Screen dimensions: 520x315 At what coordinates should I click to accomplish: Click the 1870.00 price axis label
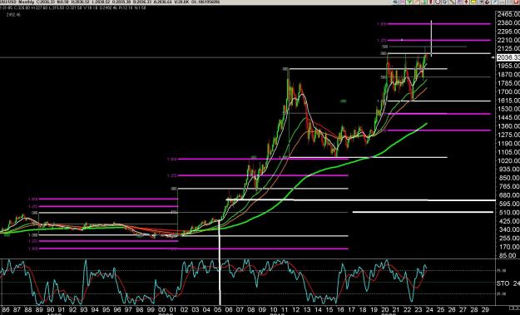pyautogui.click(x=508, y=74)
